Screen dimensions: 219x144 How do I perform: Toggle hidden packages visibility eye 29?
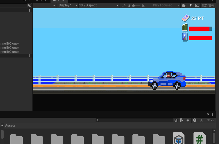pyautogui.click(x=210, y=120)
